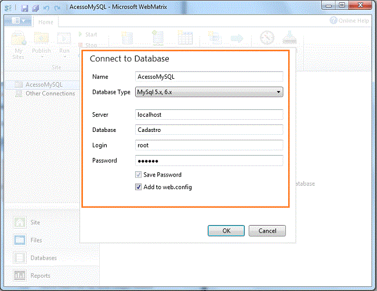This screenshot has width=377, height=291.
Task: Click the Password field
Action: tap(209, 160)
